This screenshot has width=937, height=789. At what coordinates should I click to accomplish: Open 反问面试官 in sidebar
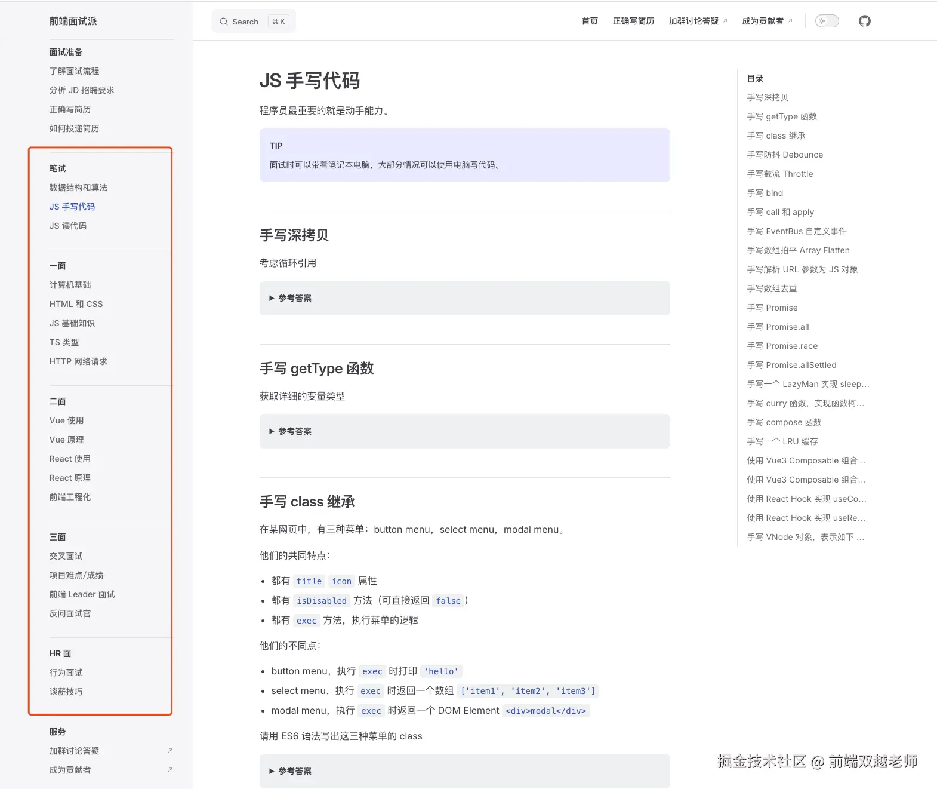click(70, 613)
